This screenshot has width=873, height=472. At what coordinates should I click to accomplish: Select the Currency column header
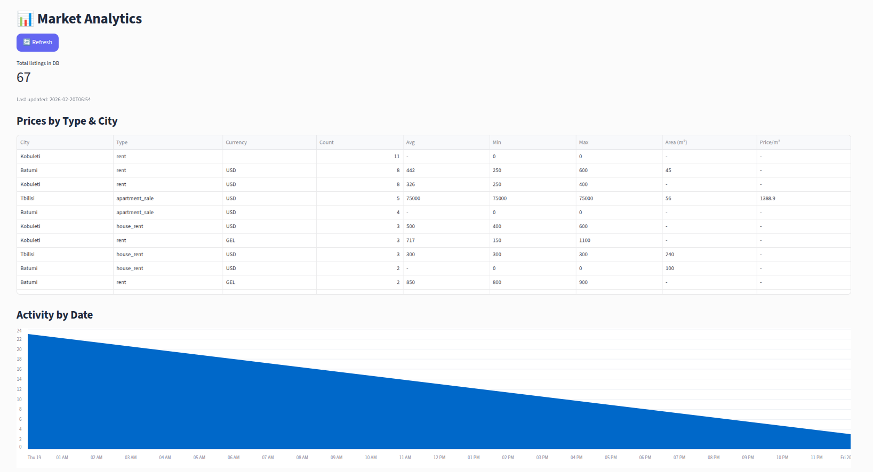pos(236,142)
